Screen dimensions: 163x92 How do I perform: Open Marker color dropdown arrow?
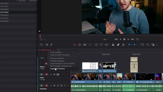click(x=137, y=45)
